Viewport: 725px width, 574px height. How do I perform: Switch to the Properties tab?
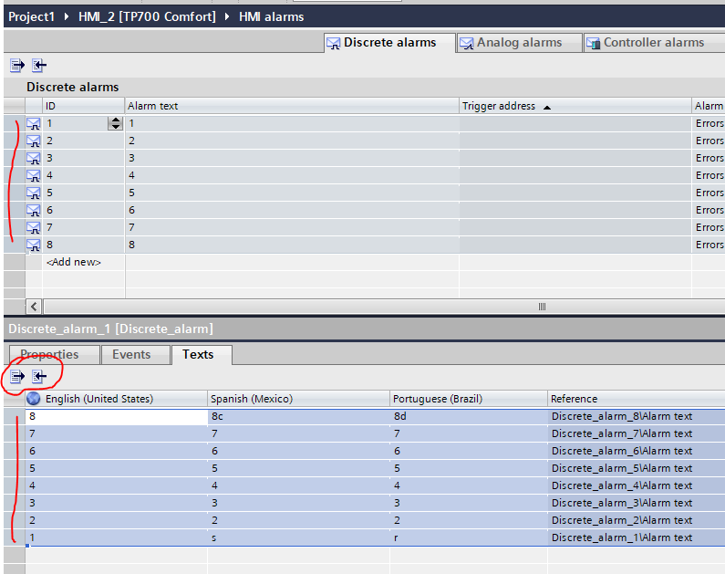pos(55,355)
